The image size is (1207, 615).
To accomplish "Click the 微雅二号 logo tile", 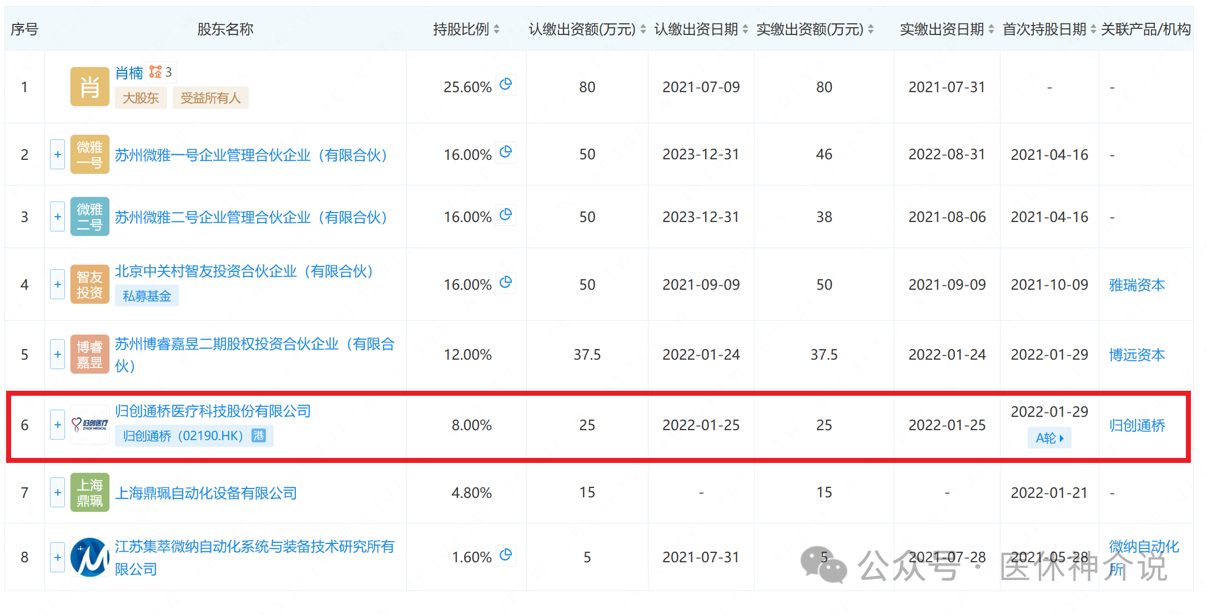I will [89, 216].
